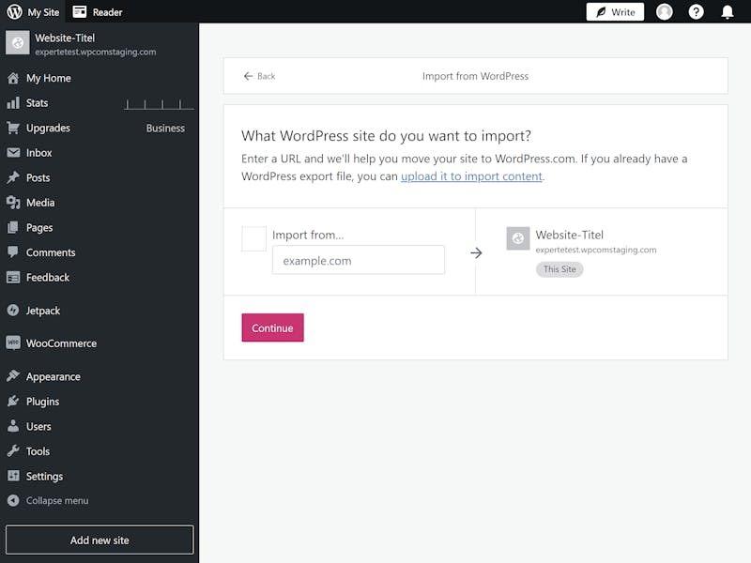This screenshot has width=751, height=563.
Task: Click the Stats sparkline graph
Action: click(159, 105)
